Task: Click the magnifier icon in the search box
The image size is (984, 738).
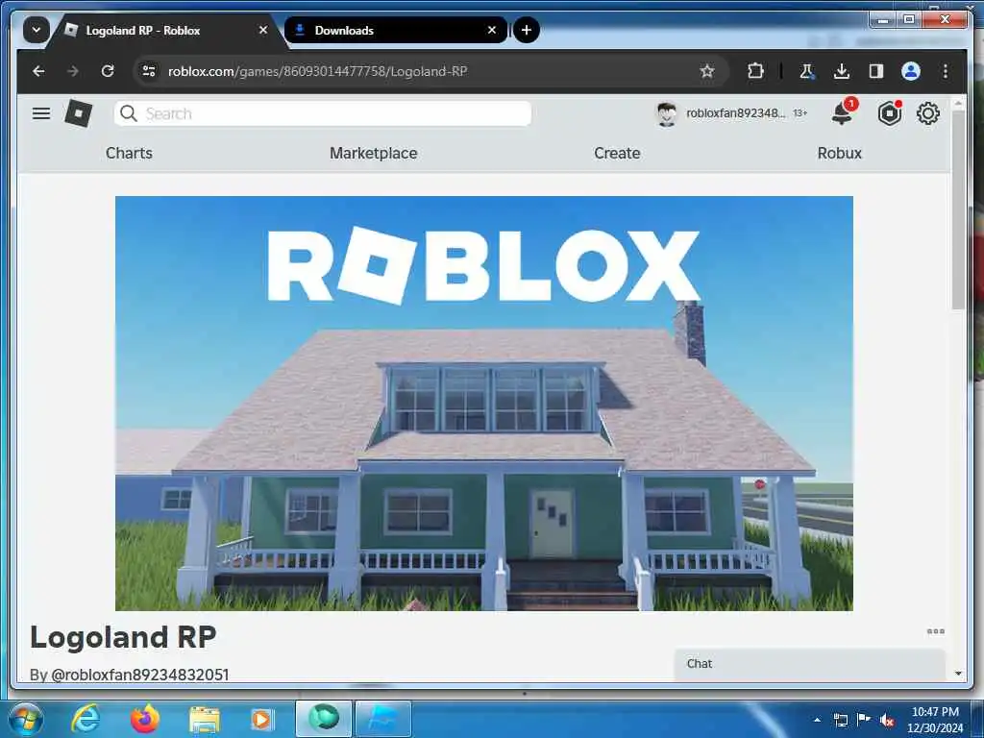Action: point(129,113)
